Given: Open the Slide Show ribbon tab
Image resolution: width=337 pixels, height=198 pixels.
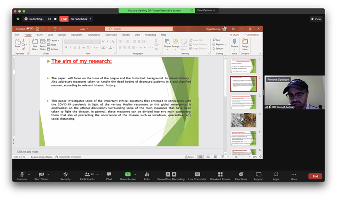Looking at the screenshot, I should (111, 35).
